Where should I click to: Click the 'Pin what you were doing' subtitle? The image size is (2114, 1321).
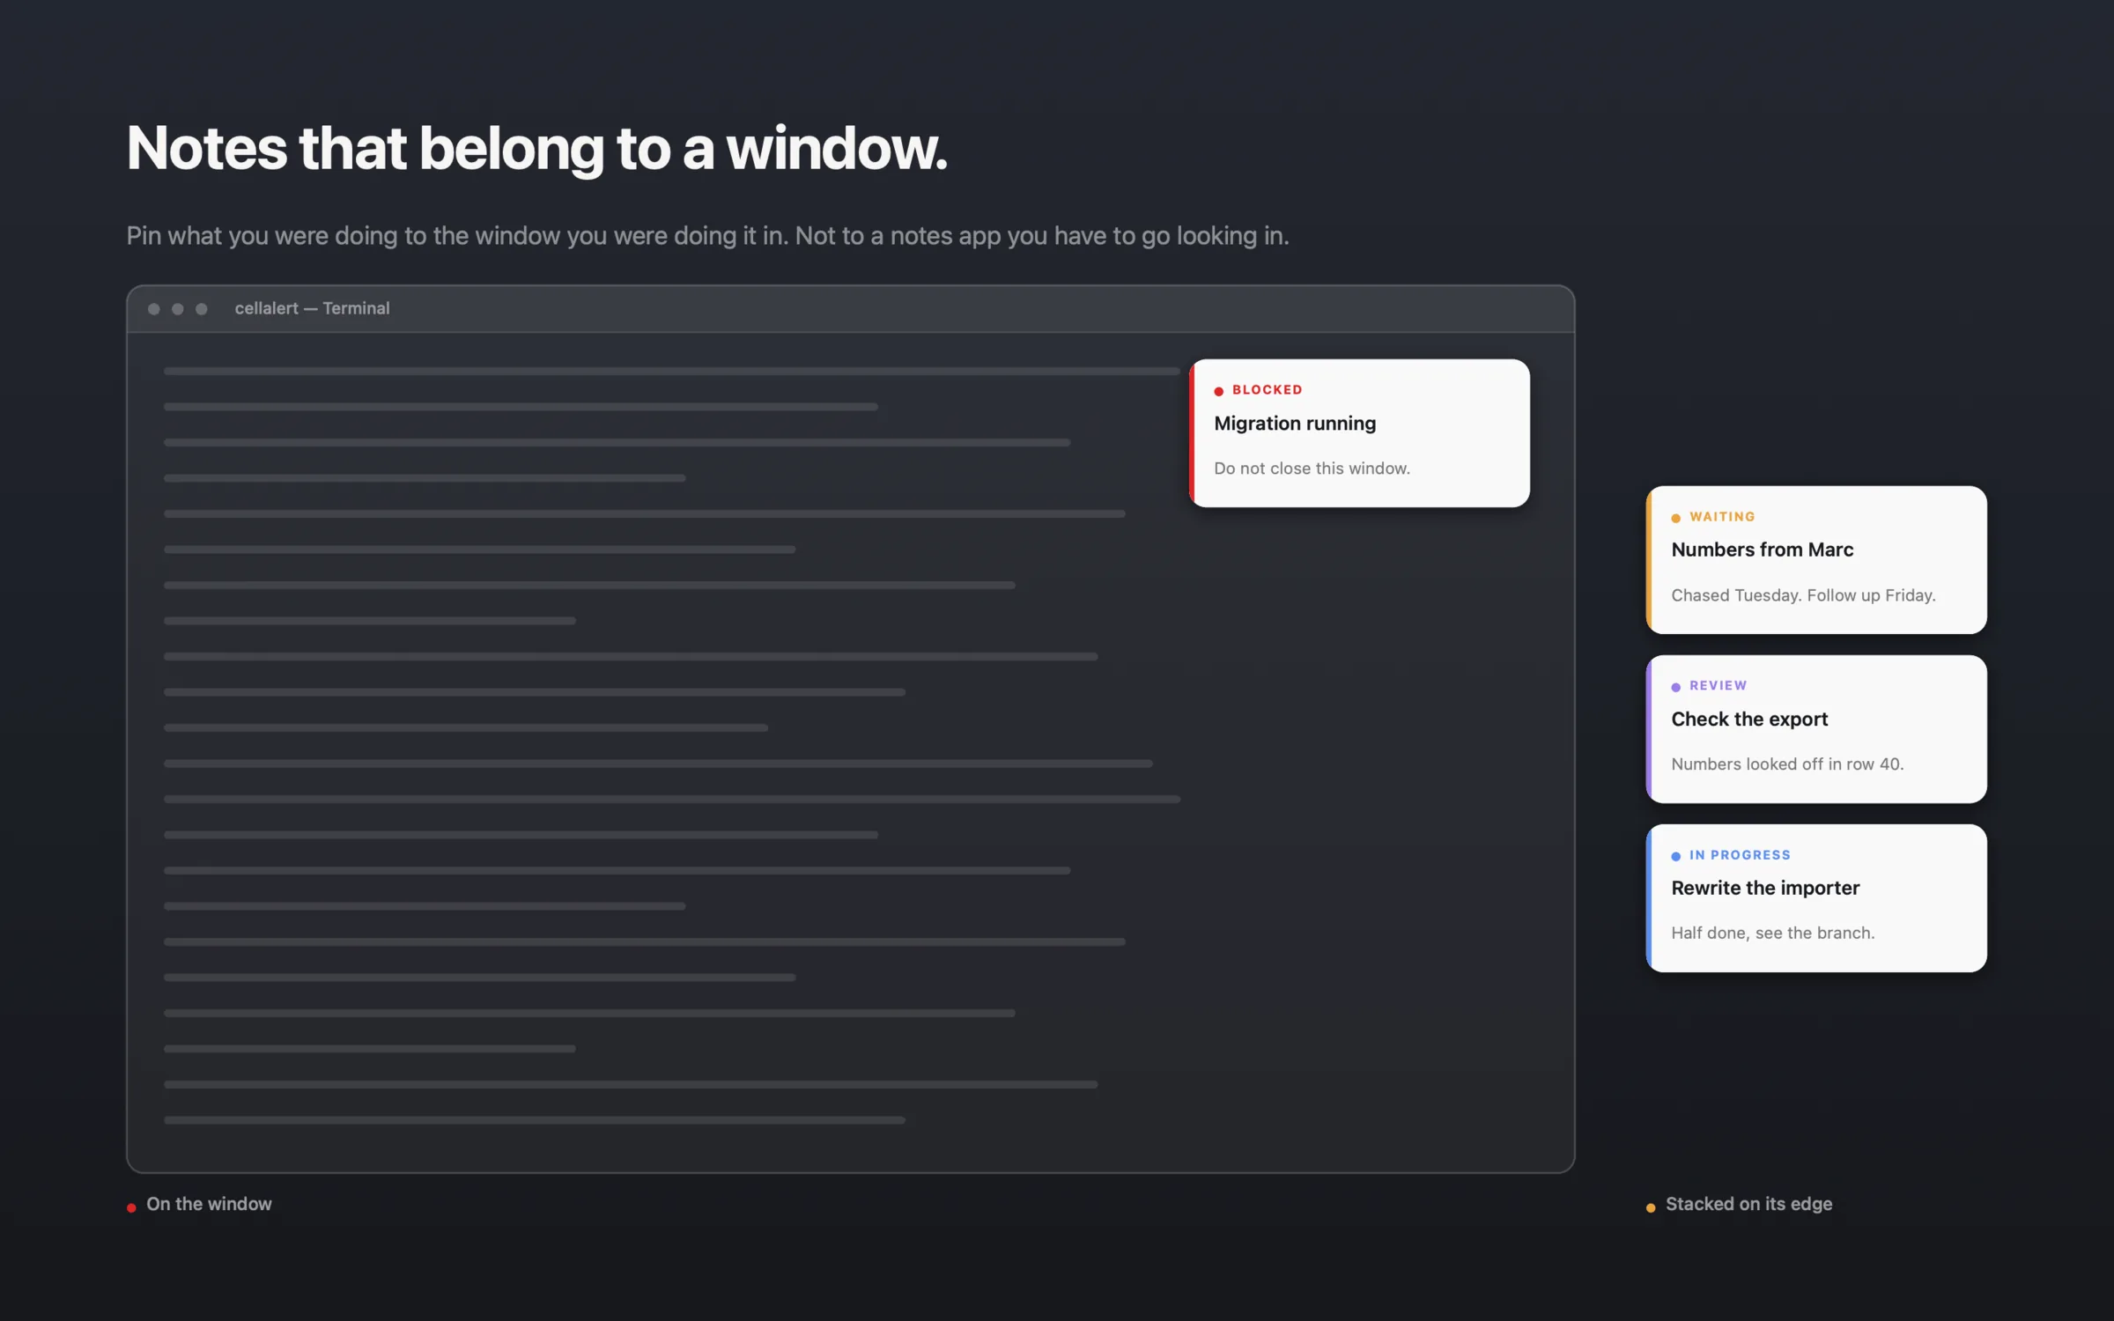click(x=707, y=236)
